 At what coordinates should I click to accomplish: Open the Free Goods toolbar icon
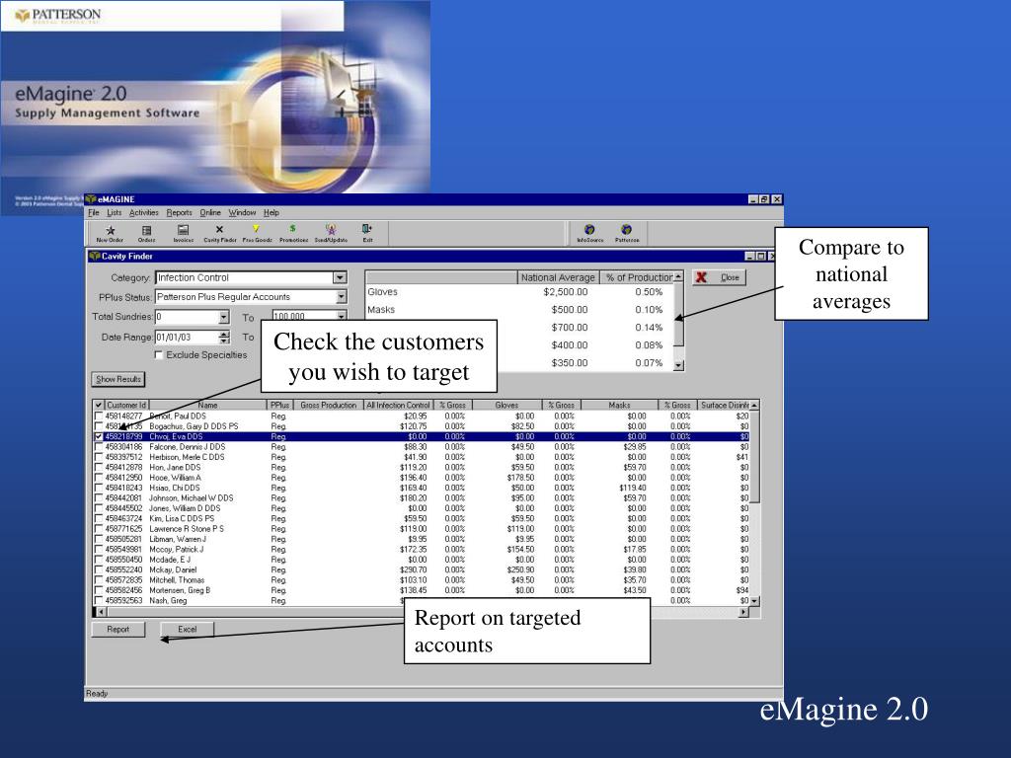[x=257, y=231]
